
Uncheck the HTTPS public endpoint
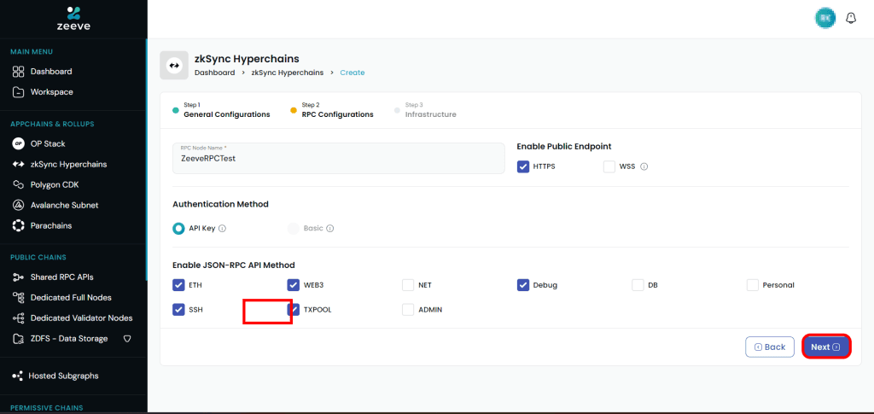click(x=523, y=166)
